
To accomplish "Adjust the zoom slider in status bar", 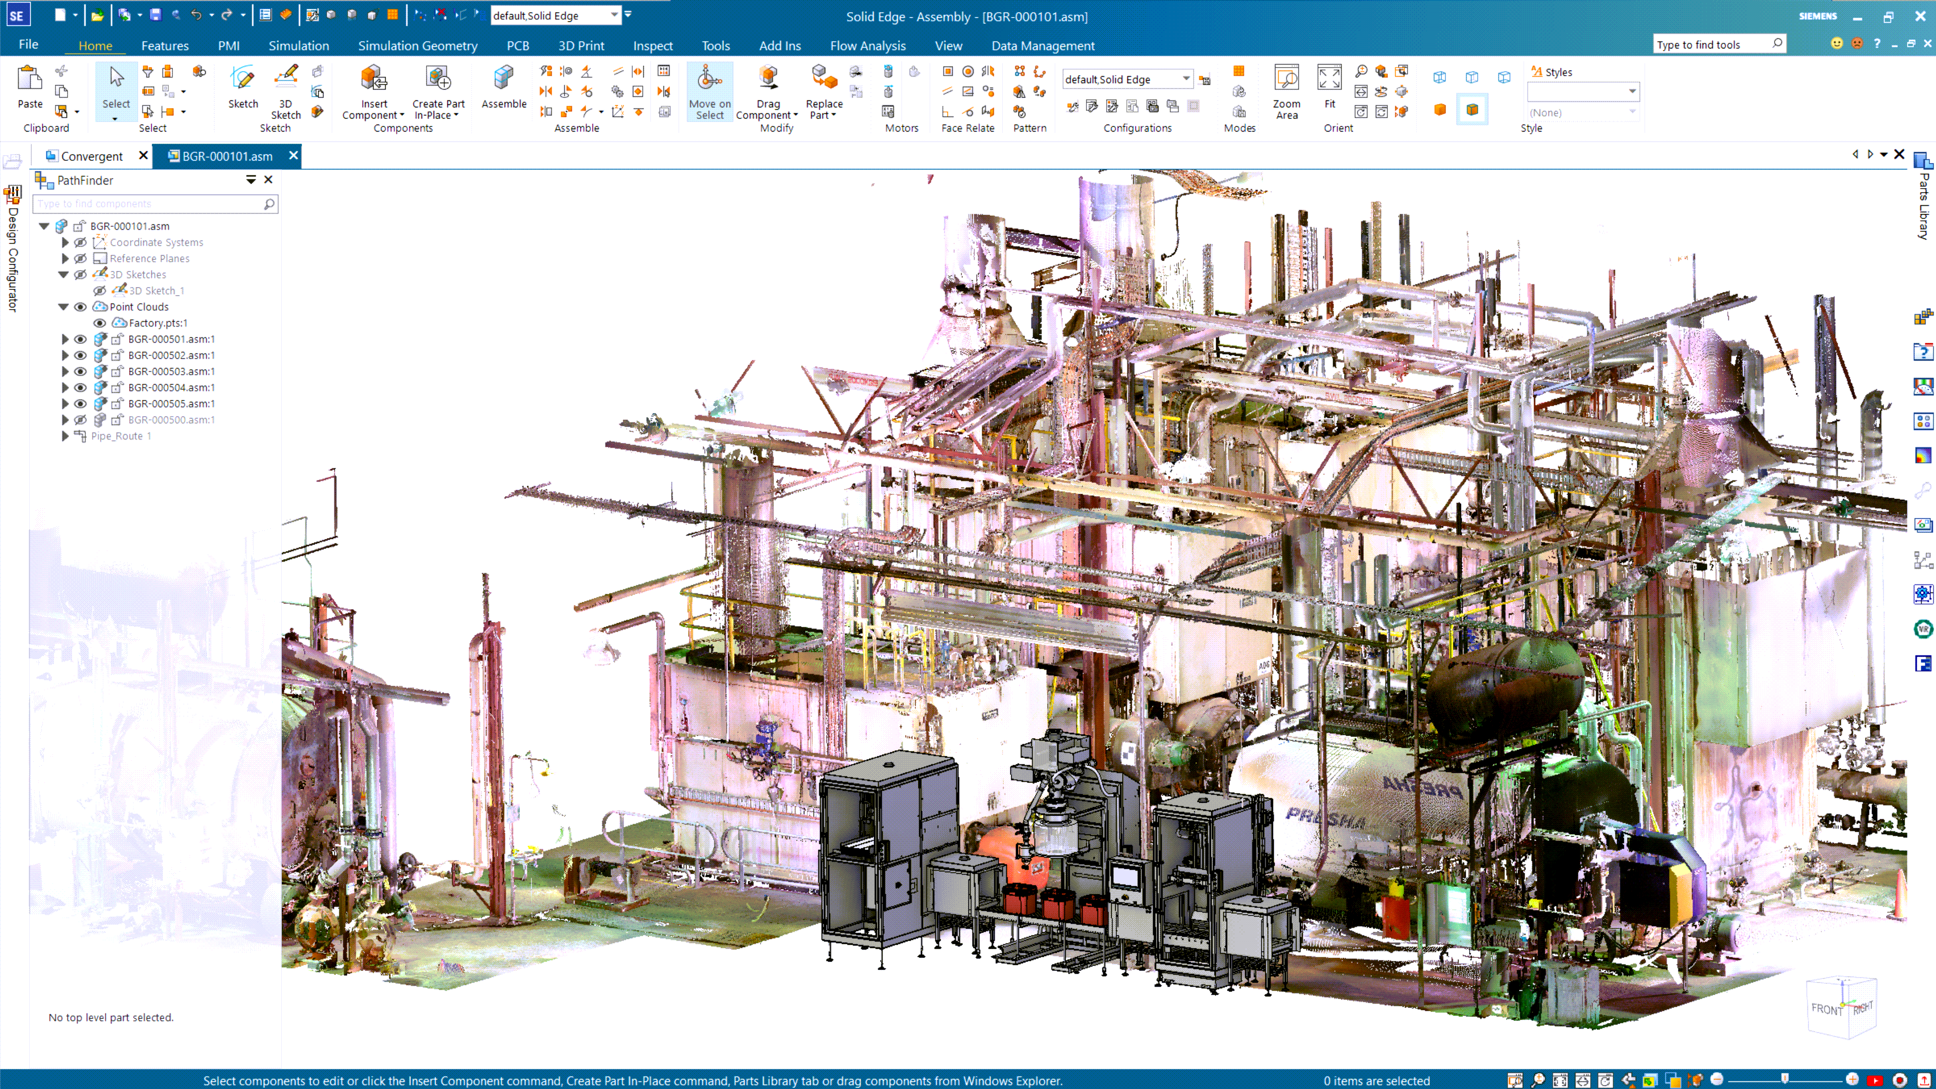I will tap(1784, 1079).
